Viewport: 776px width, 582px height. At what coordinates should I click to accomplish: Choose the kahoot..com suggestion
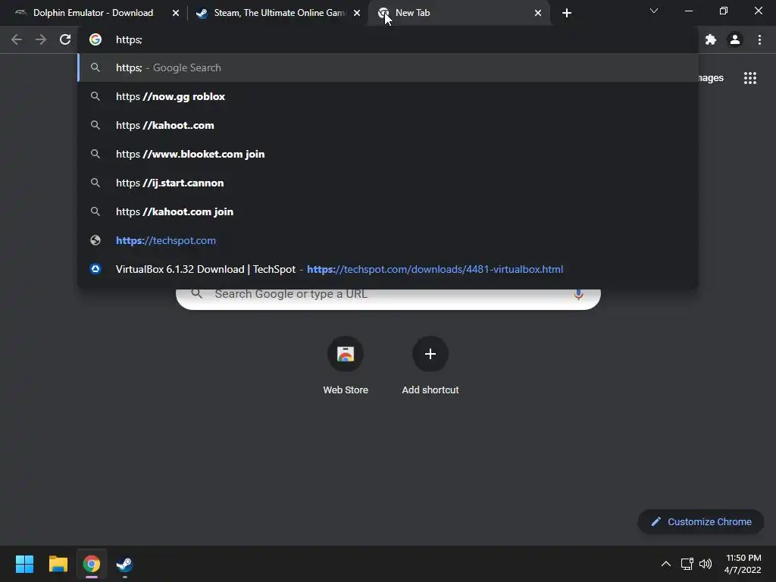point(388,125)
